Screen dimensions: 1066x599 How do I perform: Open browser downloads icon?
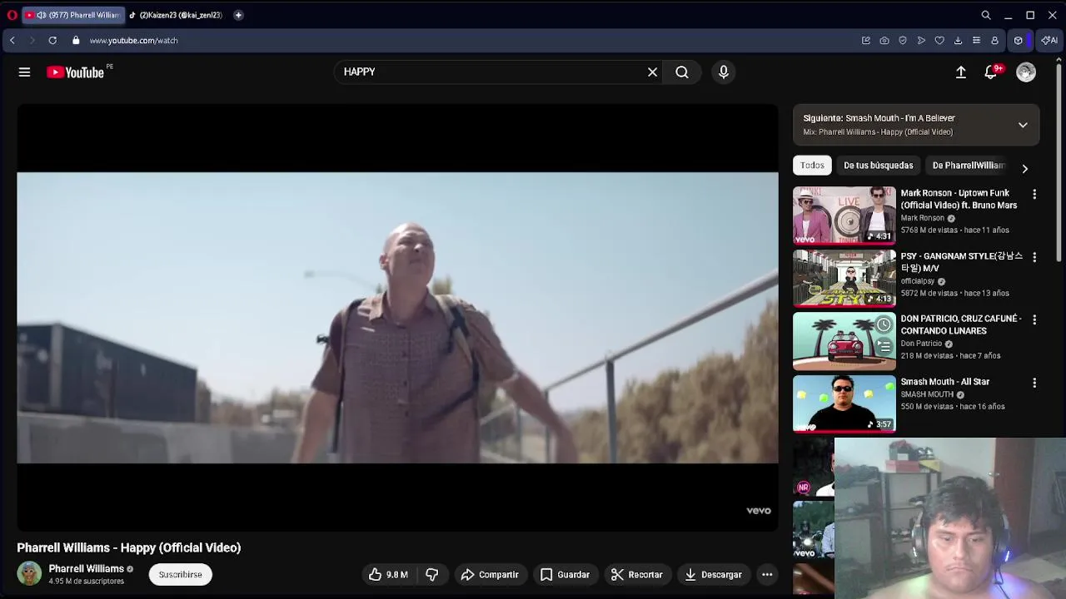coord(958,40)
